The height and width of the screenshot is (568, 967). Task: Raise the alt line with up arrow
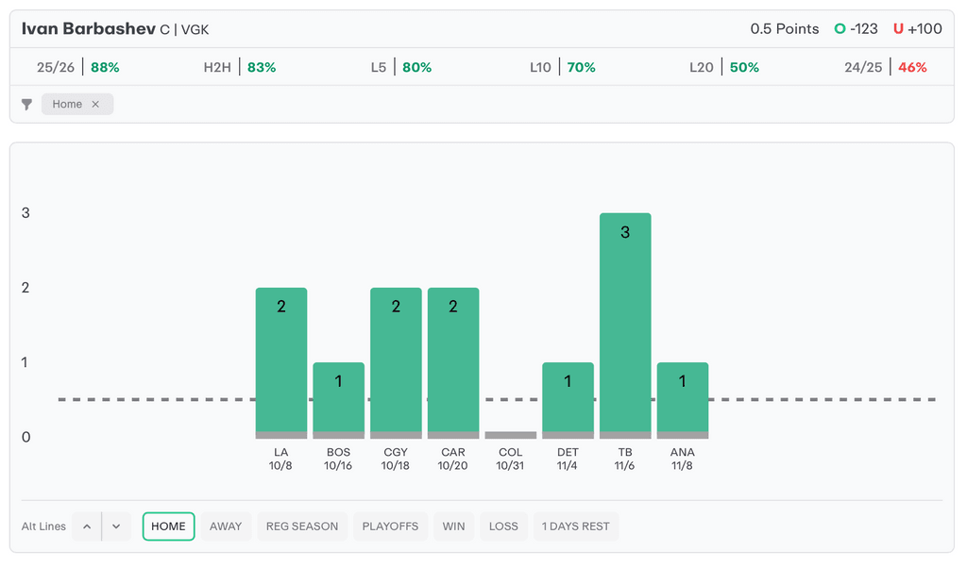pyautogui.click(x=87, y=526)
